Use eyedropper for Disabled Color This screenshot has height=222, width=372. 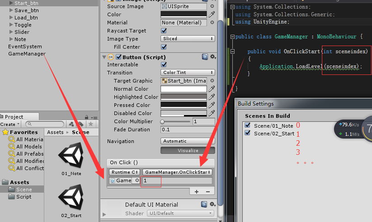coord(212,113)
